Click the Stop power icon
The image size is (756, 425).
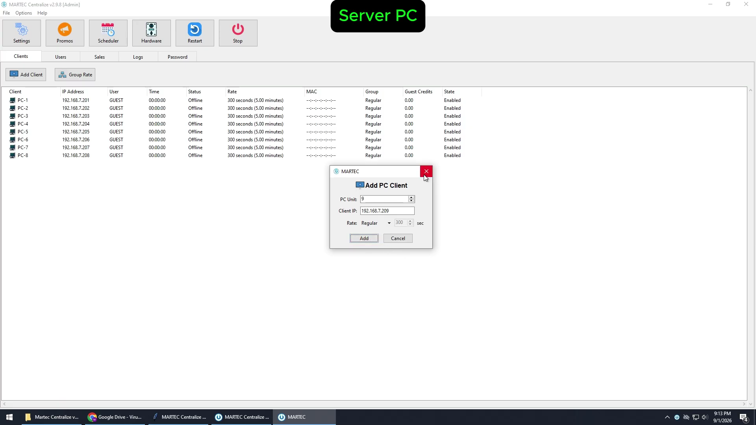238,30
